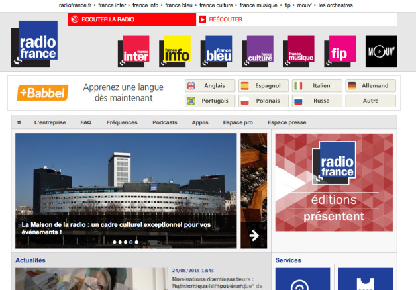Open the second blue Services tile
The height and width of the screenshot is (290, 416).
(366, 279)
